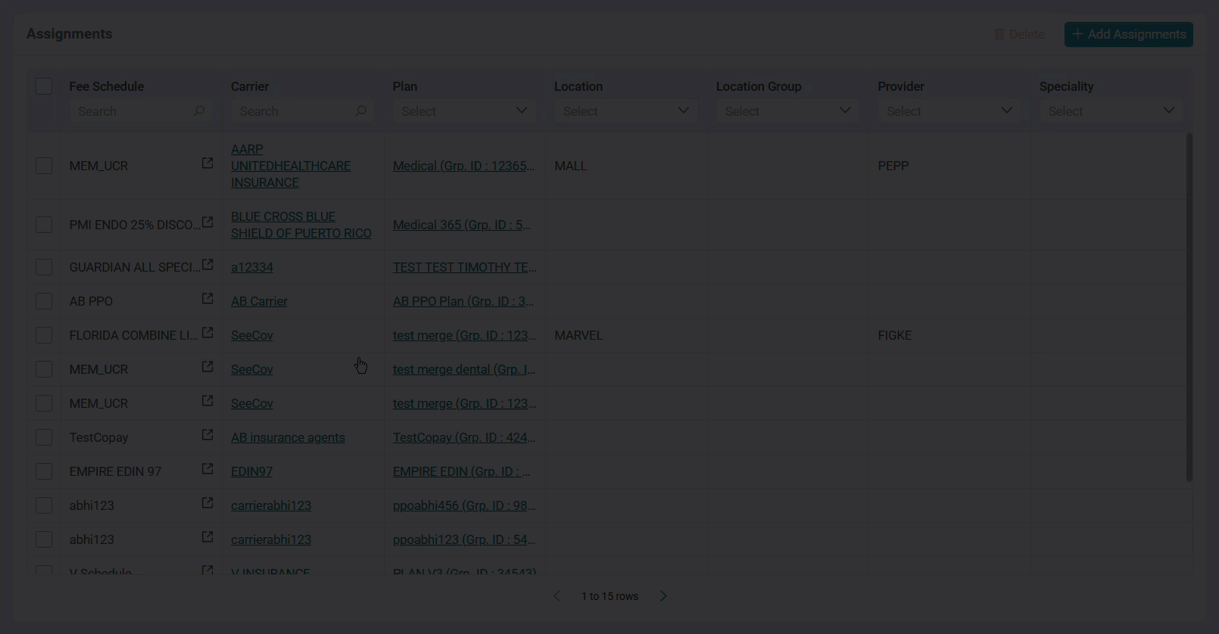The height and width of the screenshot is (634, 1219).
Task: Open external link icon for EMPIRE EDIN 97
Action: click(207, 469)
